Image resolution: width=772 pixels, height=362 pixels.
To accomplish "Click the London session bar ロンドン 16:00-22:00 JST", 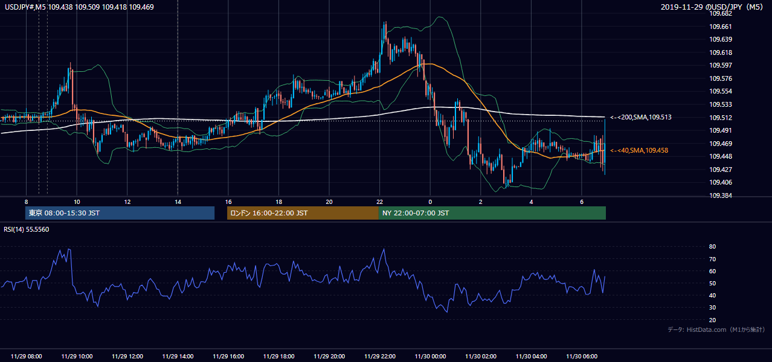I will click(303, 213).
